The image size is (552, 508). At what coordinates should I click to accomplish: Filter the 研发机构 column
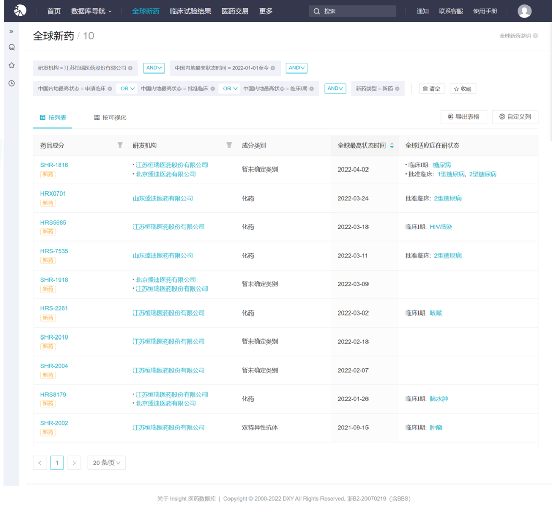229,145
